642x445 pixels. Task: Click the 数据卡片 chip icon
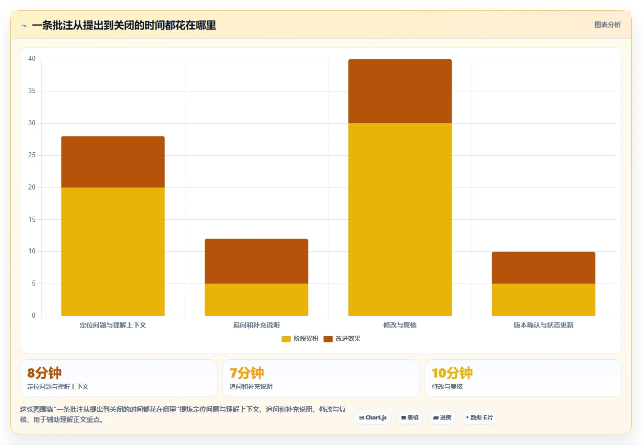click(x=467, y=418)
